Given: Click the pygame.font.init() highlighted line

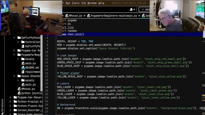Looking at the screenshot, I should [x=123, y=34].
